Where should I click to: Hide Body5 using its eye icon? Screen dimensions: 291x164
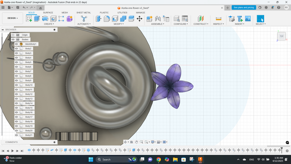(16, 62)
